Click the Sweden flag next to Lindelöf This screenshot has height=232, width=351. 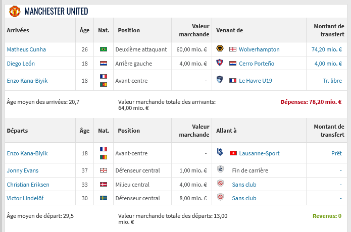104,198
